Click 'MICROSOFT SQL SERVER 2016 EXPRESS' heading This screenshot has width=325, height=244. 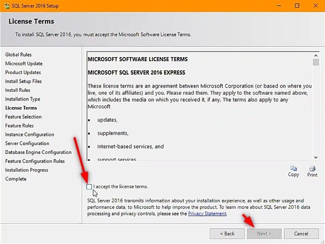[136, 73]
